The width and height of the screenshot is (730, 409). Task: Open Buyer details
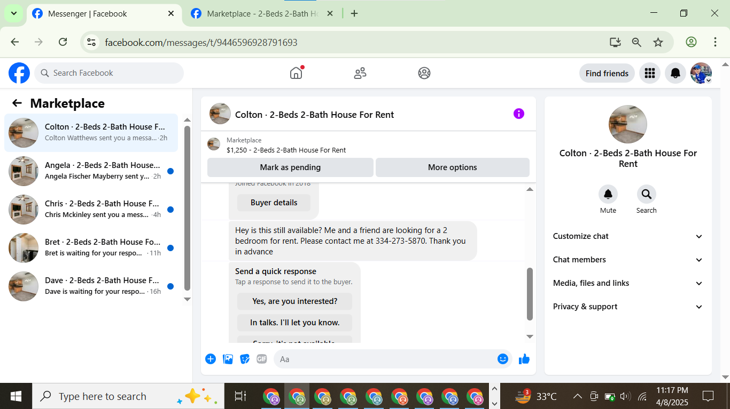click(274, 203)
